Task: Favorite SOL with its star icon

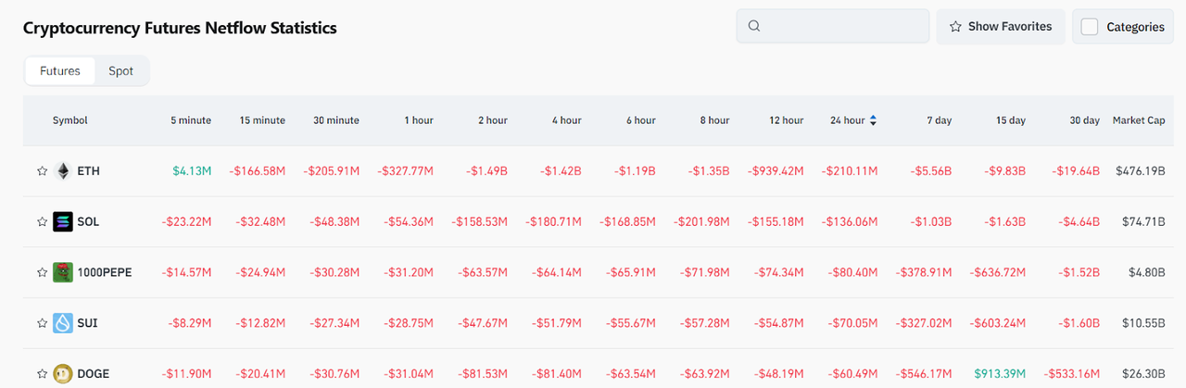Action: tap(42, 222)
